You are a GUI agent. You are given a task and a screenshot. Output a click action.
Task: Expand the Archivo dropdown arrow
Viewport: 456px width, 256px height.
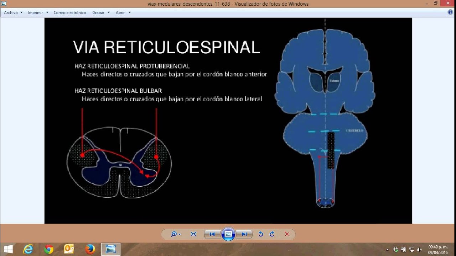point(21,12)
